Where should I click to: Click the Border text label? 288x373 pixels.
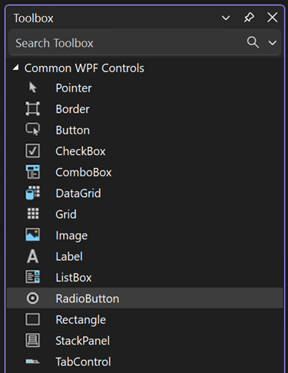(73, 109)
